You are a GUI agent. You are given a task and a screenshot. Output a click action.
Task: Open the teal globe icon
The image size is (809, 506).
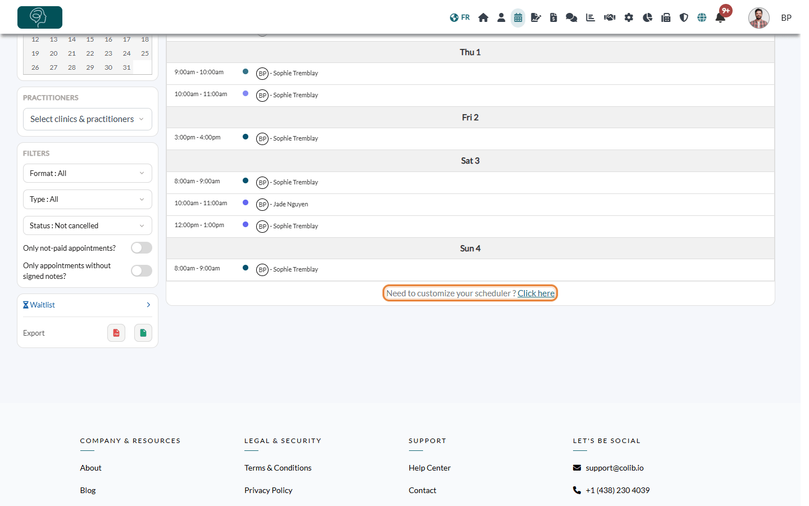tap(702, 17)
